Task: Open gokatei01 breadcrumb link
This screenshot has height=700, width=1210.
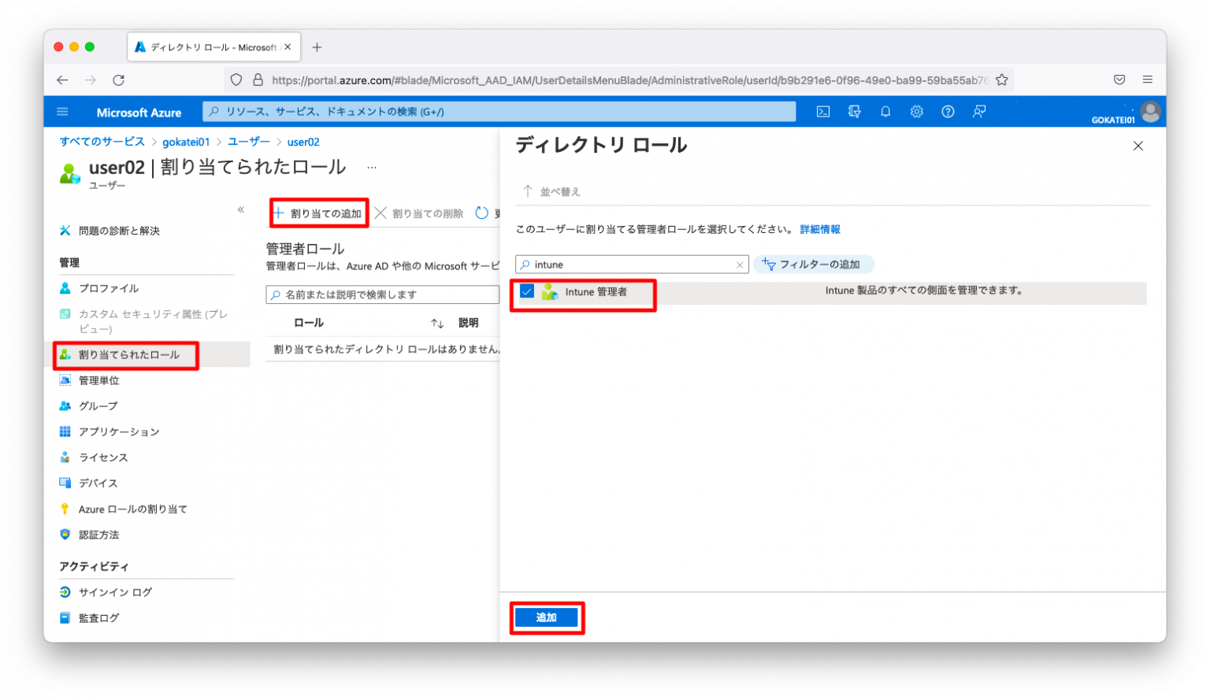Action: (x=186, y=142)
